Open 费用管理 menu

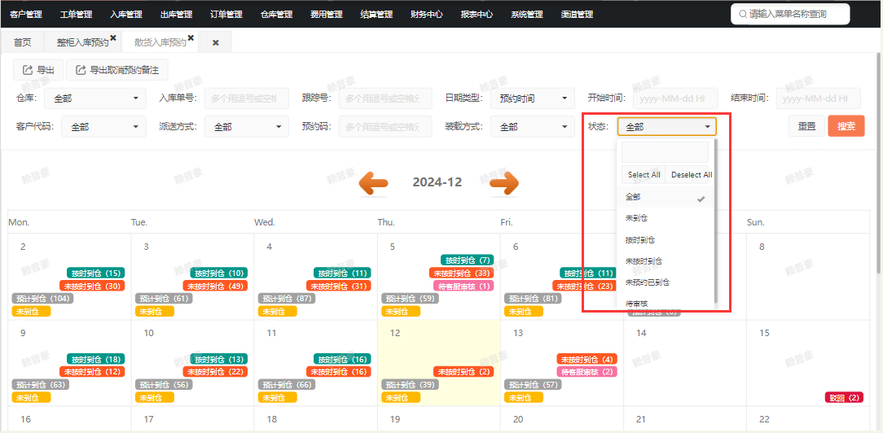(x=326, y=15)
